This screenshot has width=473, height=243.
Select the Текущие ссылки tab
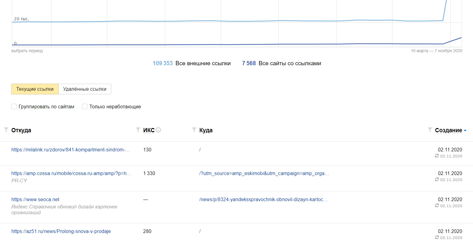[x=35, y=89]
